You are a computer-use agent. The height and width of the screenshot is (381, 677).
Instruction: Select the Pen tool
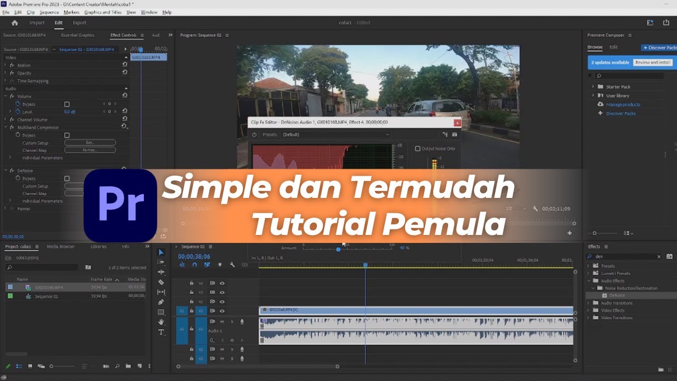[x=161, y=302]
